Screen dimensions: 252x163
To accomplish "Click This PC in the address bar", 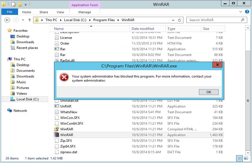I will click(51, 20).
